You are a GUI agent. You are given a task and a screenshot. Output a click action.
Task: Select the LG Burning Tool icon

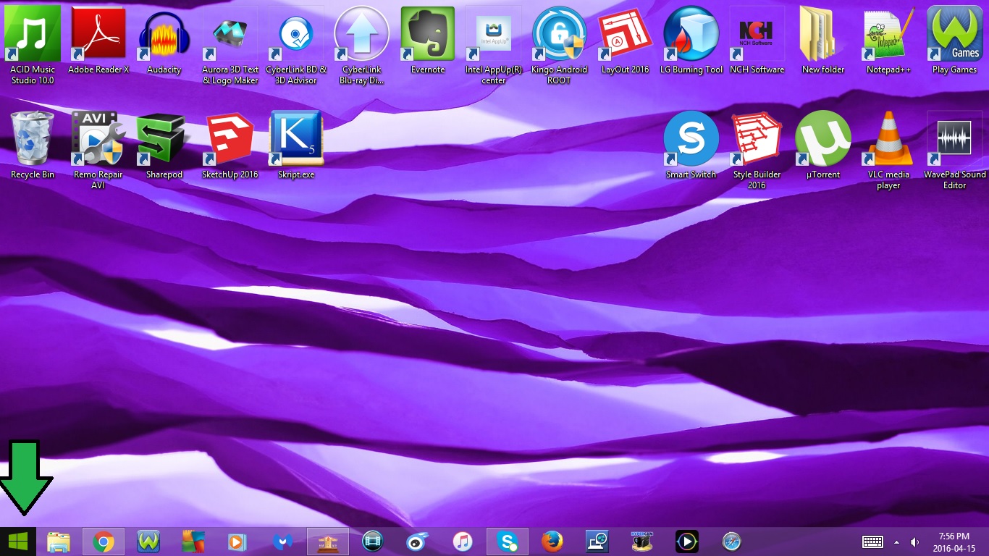691,41
